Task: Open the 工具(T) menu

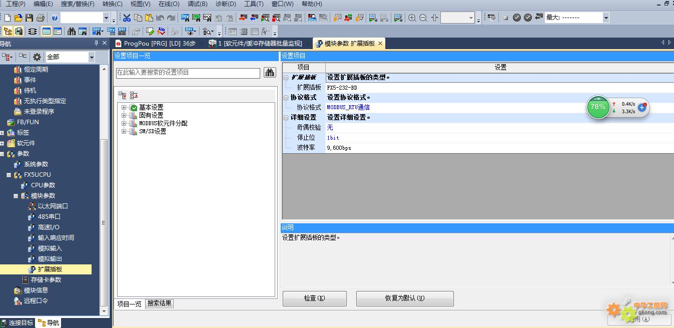Action: click(254, 4)
